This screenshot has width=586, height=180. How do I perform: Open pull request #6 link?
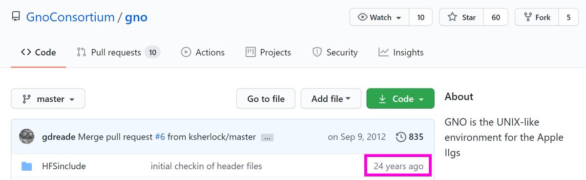click(x=160, y=137)
